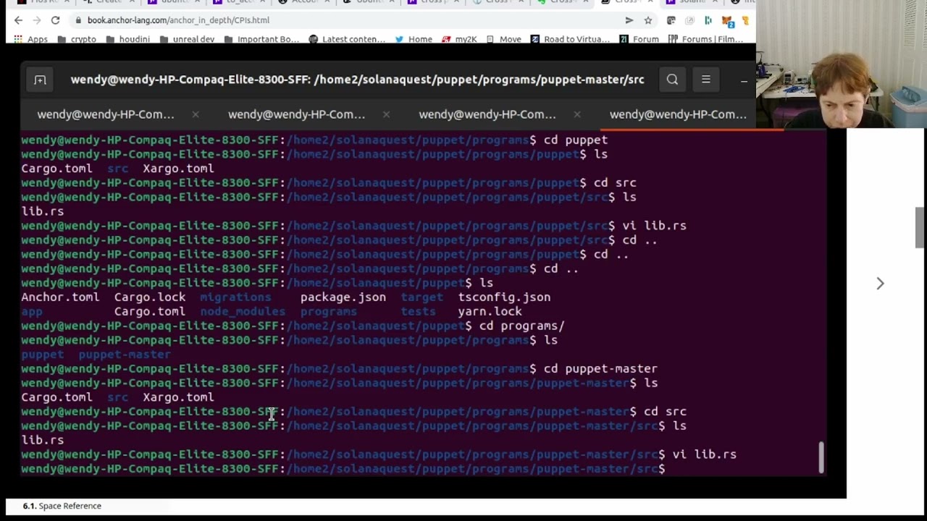The width and height of the screenshot is (927, 521).
Task: Click 'Anchor.toml' in the listing
Action: point(60,297)
